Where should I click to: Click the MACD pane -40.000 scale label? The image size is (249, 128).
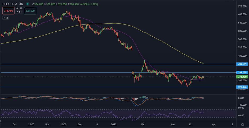point(243,105)
